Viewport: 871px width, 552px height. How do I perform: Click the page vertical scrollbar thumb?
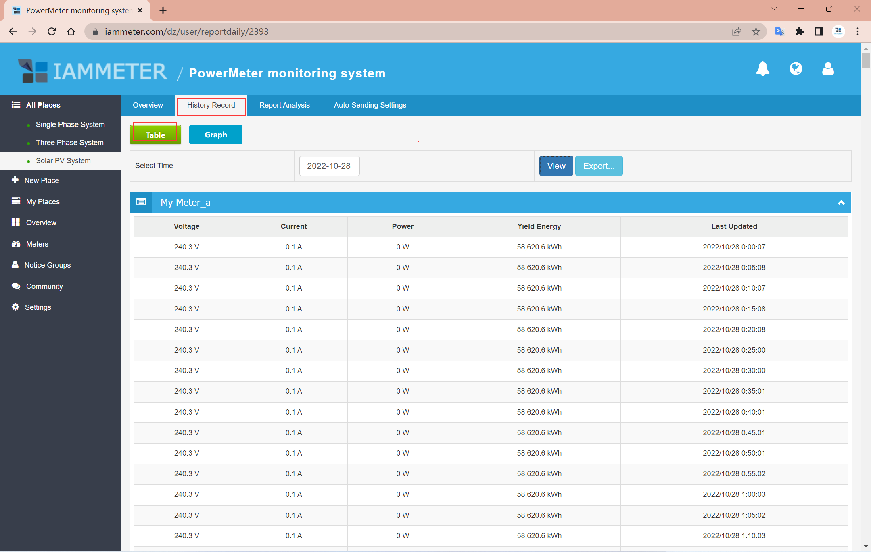point(866,61)
